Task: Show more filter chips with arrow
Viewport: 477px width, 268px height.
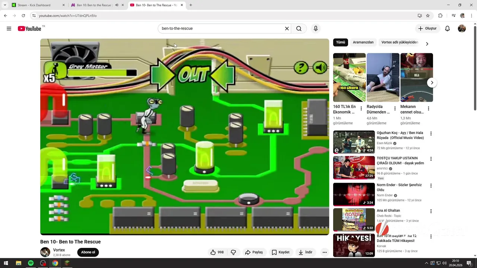Action: coord(427,44)
